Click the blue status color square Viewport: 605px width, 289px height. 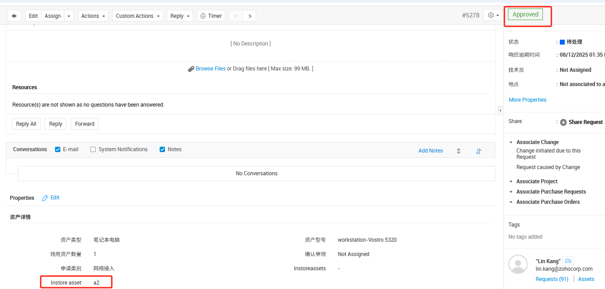(562, 42)
